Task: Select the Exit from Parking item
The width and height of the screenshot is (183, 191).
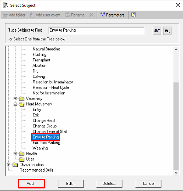Action: click(x=46, y=143)
